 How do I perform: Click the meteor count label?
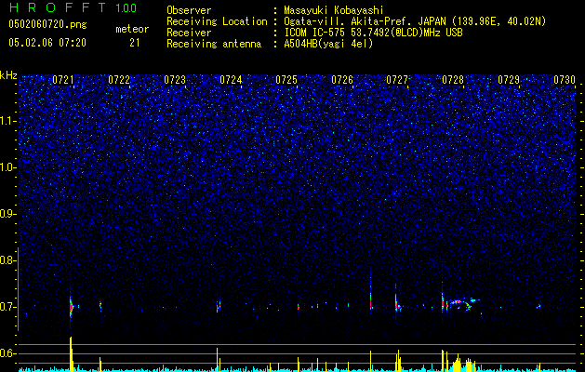[132, 29]
